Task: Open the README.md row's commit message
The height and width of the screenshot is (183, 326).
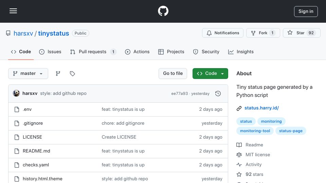Action: pyautogui.click(x=123, y=151)
